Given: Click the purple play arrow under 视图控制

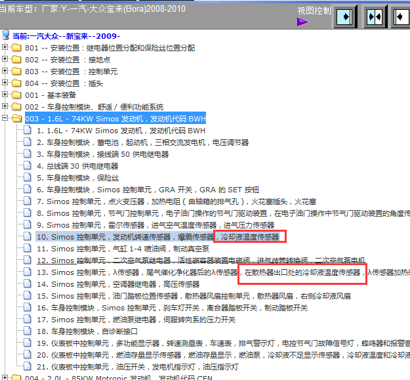Looking at the screenshot, I should tap(303, 22).
